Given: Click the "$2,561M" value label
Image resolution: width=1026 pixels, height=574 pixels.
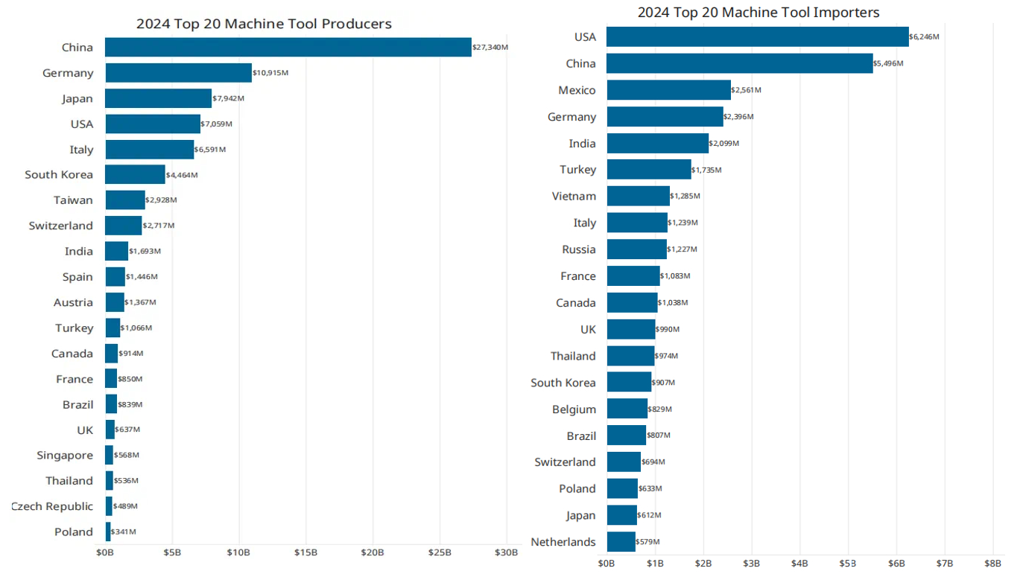Looking at the screenshot, I should [x=747, y=90].
